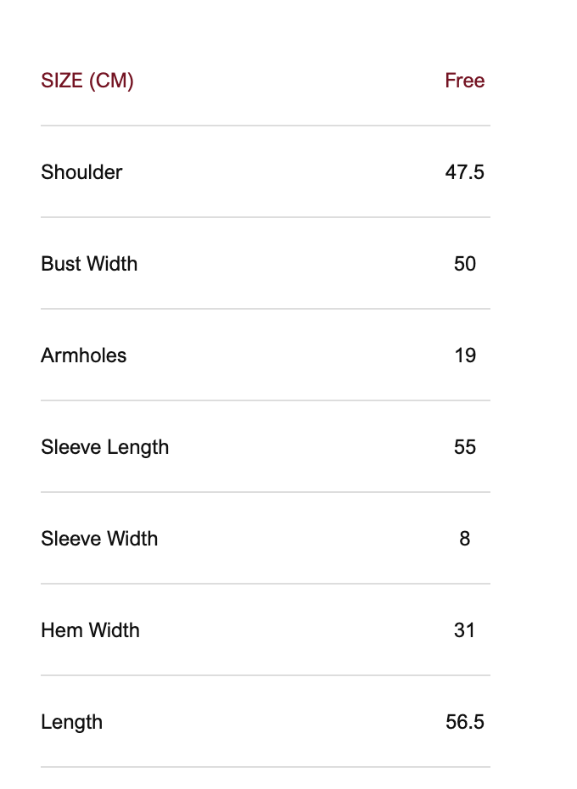Click the Length row label
This screenshot has height=789, width=577.
click(71, 722)
